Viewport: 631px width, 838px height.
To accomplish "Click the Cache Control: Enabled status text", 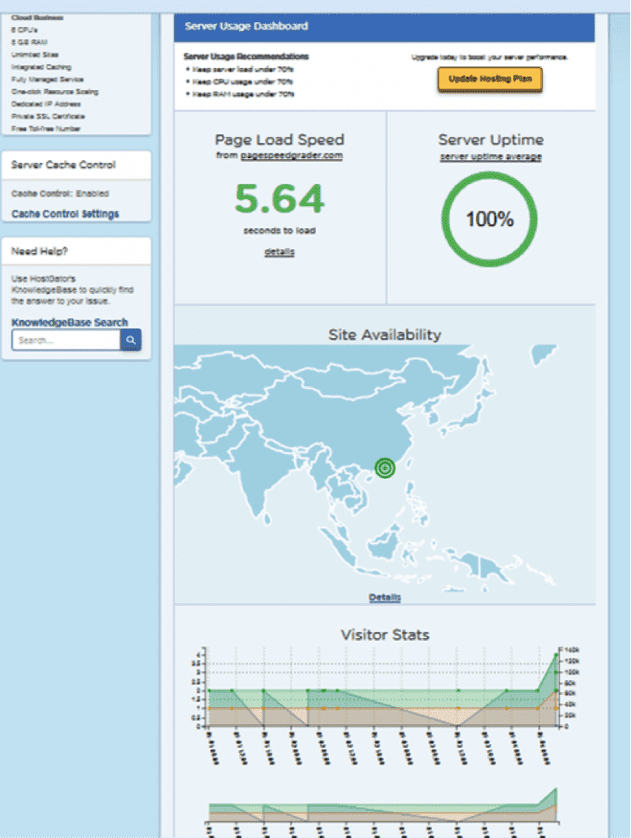I will 61,194.
